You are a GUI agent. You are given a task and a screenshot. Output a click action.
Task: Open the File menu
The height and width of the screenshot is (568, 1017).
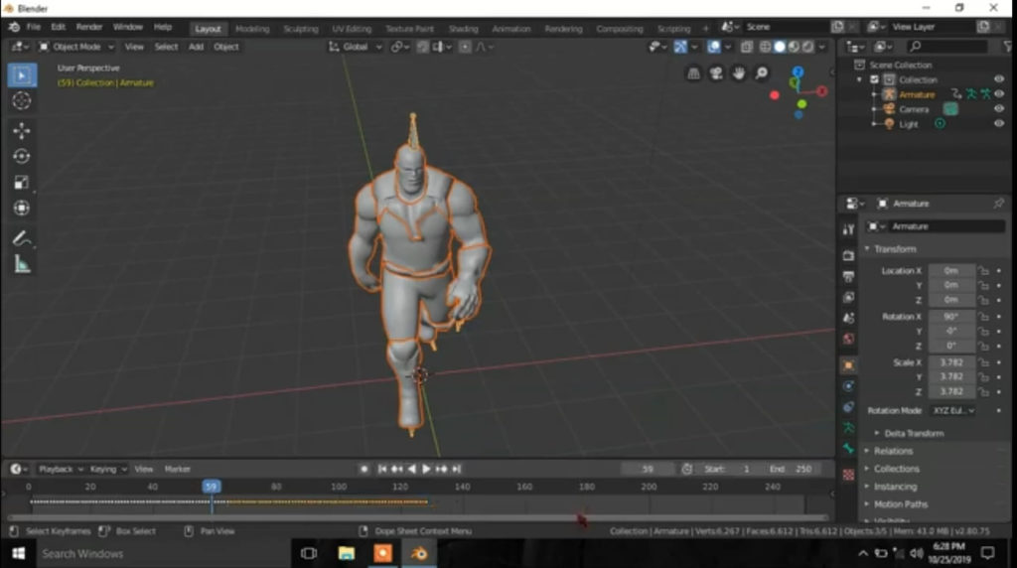click(33, 27)
